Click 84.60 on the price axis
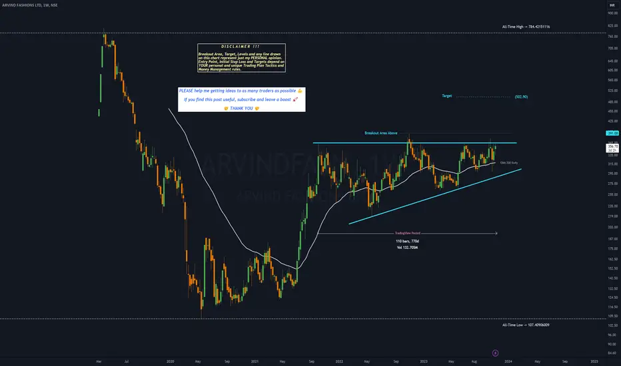Viewport: 621px width, 366px height. [x=612, y=353]
